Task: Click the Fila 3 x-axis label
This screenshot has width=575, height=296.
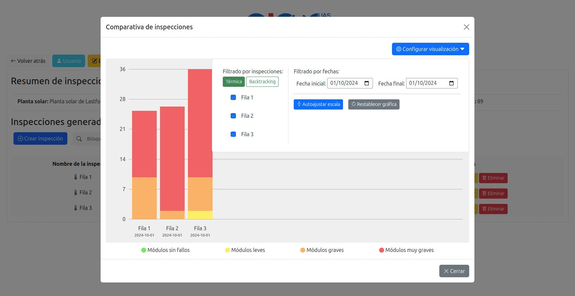Action: pos(200,228)
